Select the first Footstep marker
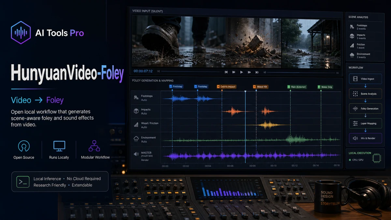The image size is (391, 220). 176,87
